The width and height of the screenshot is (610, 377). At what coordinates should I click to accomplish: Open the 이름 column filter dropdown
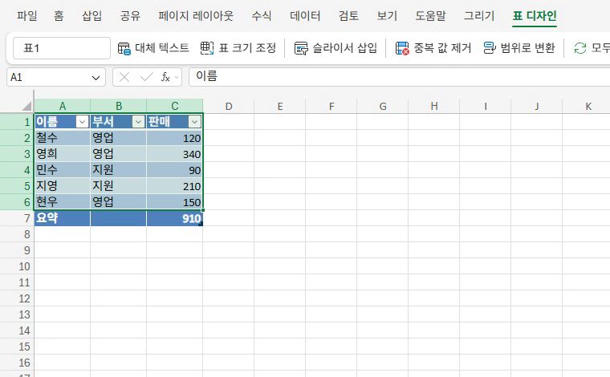[x=82, y=122]
